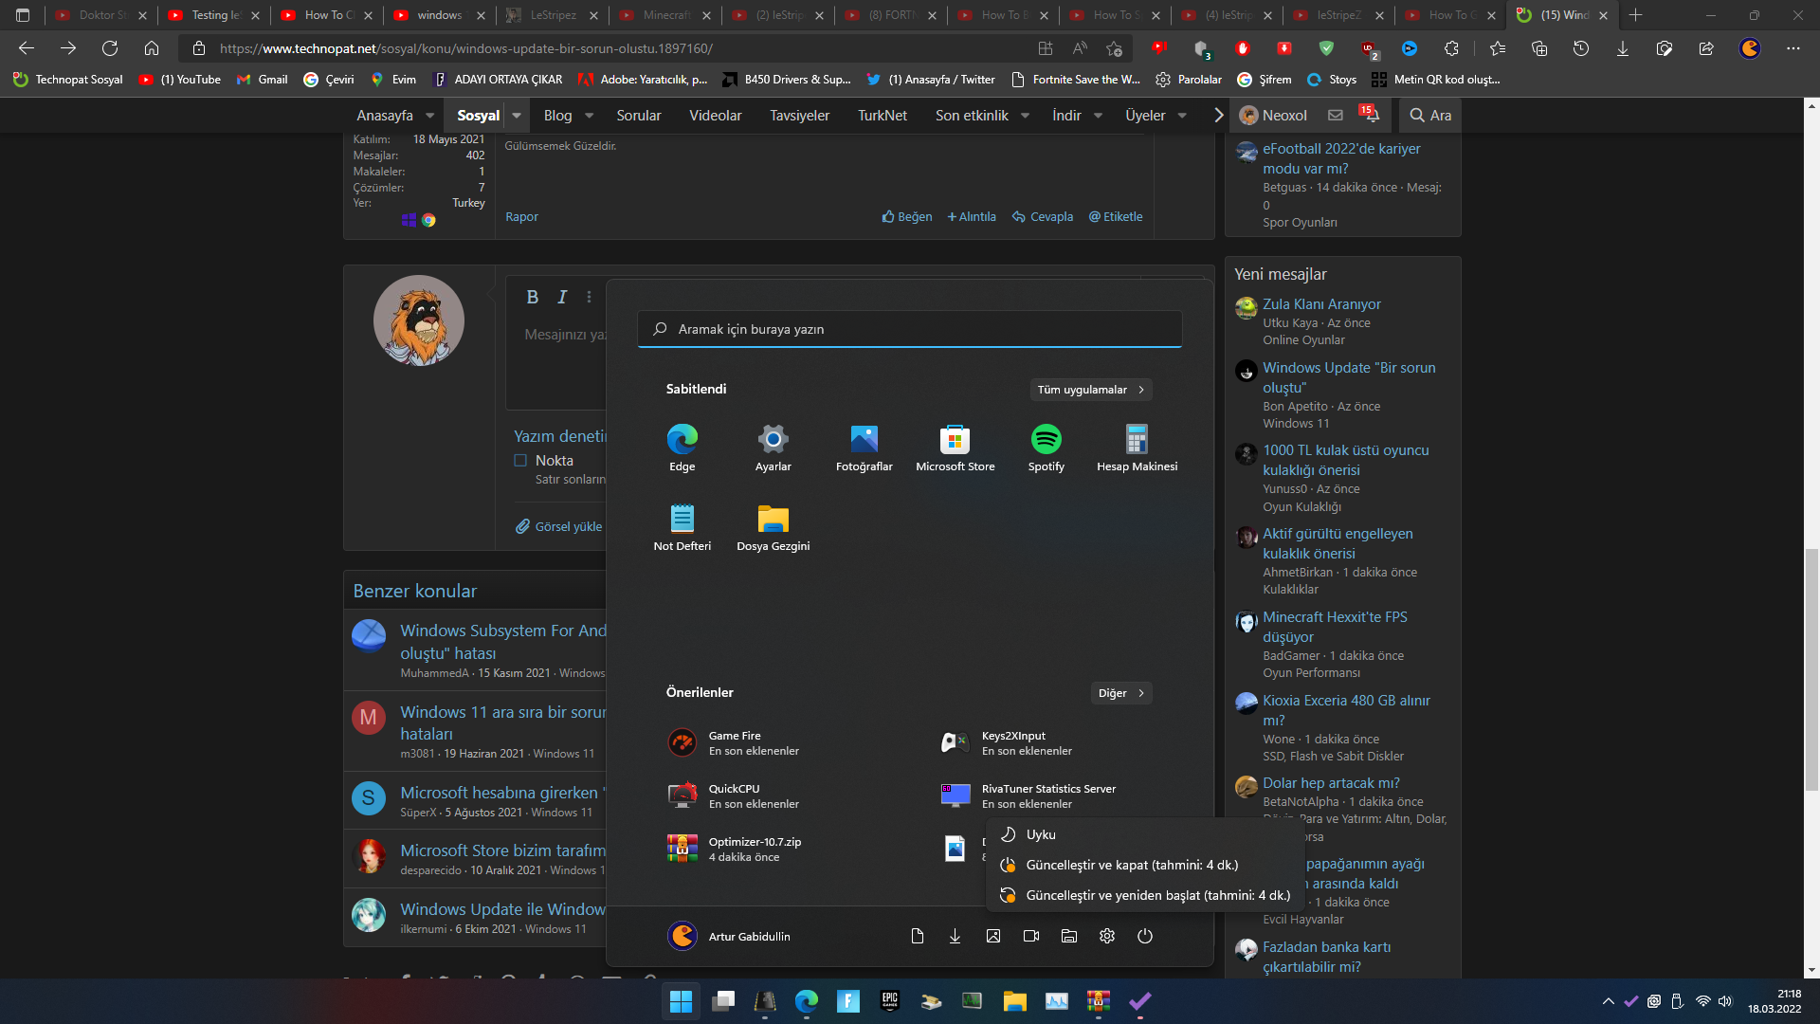Toggle the Nokta checkbox
The image size is (1820, 1024).
click(520, 461)
